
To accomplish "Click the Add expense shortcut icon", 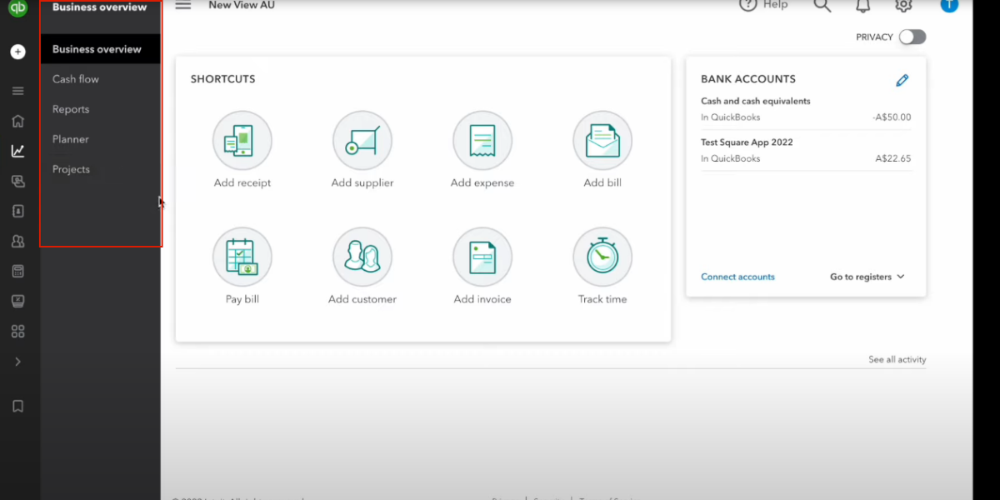I will click(482, 141).
